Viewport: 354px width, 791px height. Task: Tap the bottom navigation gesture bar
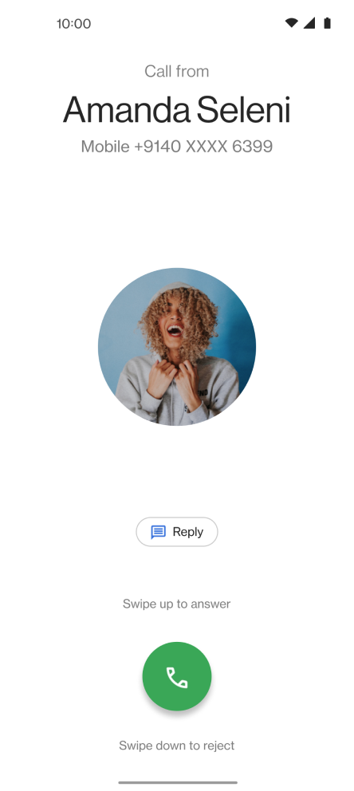[x=178, y=782]
